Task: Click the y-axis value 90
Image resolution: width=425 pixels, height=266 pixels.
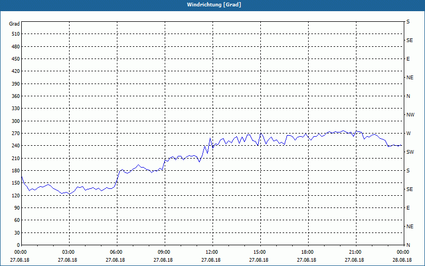Action: point(17,208)
